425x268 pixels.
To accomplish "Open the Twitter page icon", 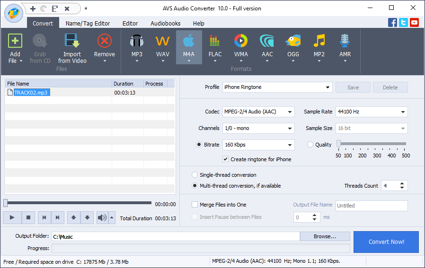I will (403, 23).
